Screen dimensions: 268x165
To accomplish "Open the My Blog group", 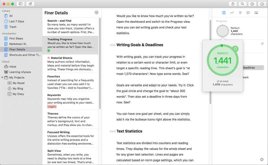I will pos(21,88).
